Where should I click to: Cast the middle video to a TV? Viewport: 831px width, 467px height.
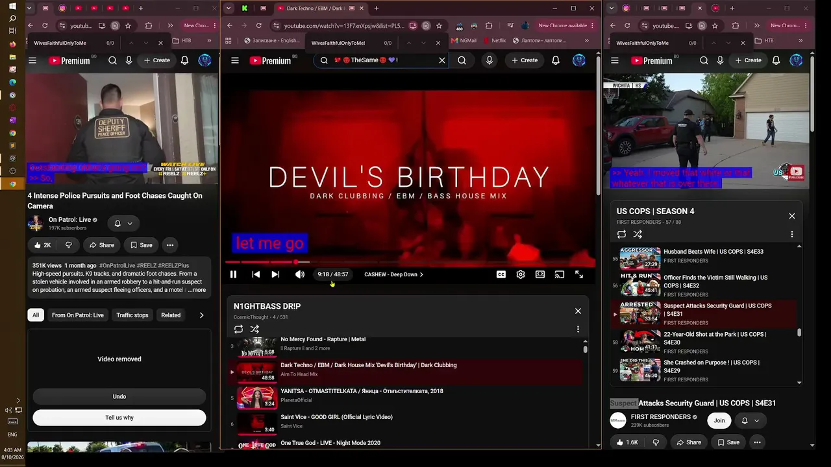click(x=560, y=274)
